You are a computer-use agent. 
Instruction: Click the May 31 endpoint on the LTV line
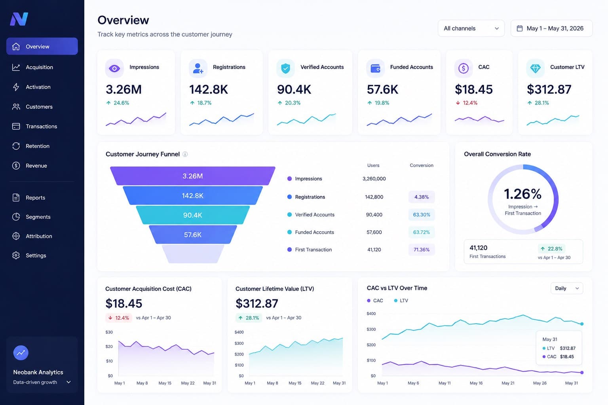click(582, 324)
